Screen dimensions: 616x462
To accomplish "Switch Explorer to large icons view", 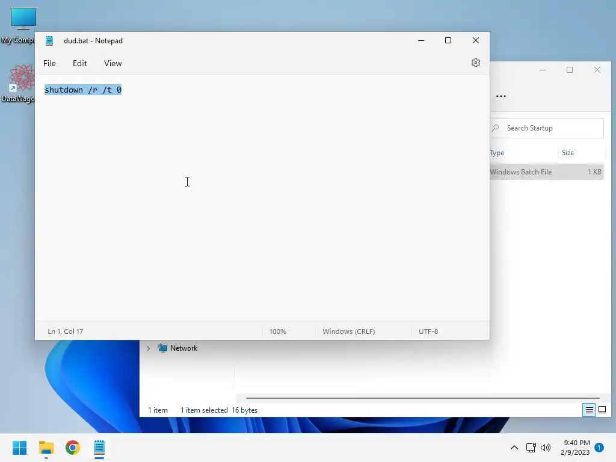I will pos(602,410).
